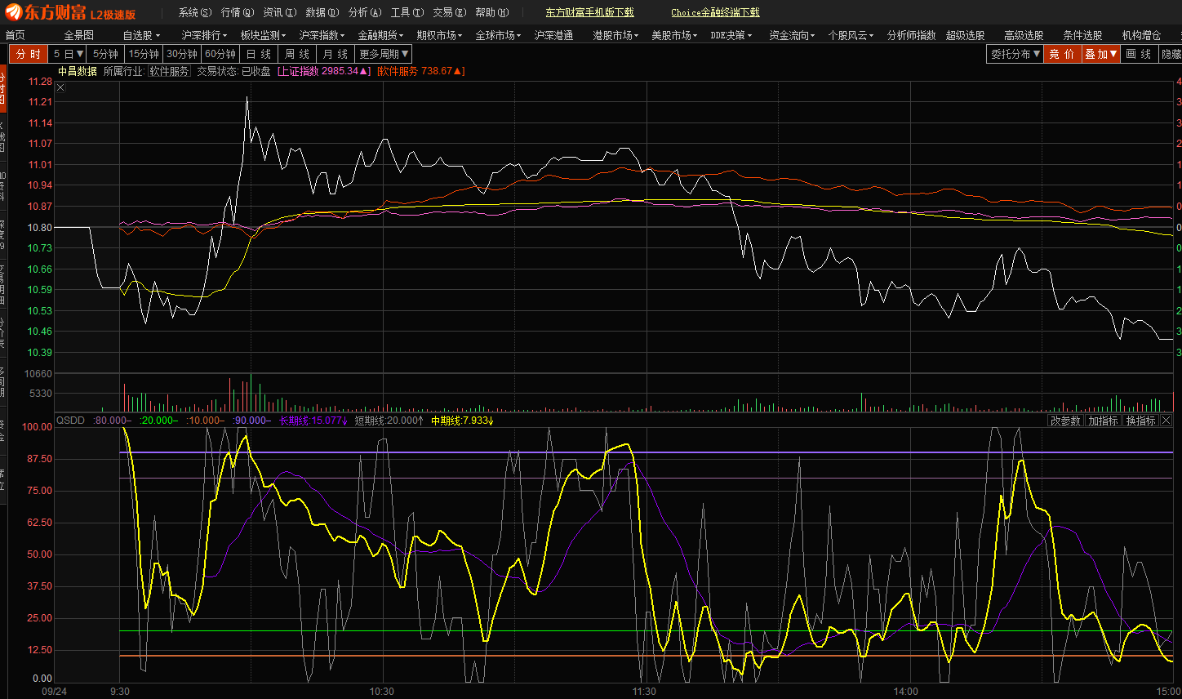Click the 改参数 button
This screenshot has width=1182, height=699.
[1065, 421]
